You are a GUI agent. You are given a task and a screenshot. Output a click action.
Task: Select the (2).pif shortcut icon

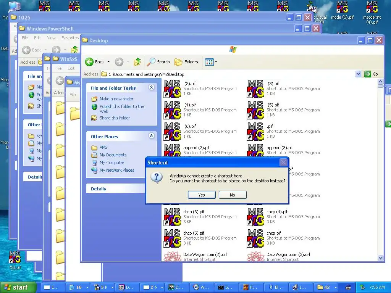(172, 89)
